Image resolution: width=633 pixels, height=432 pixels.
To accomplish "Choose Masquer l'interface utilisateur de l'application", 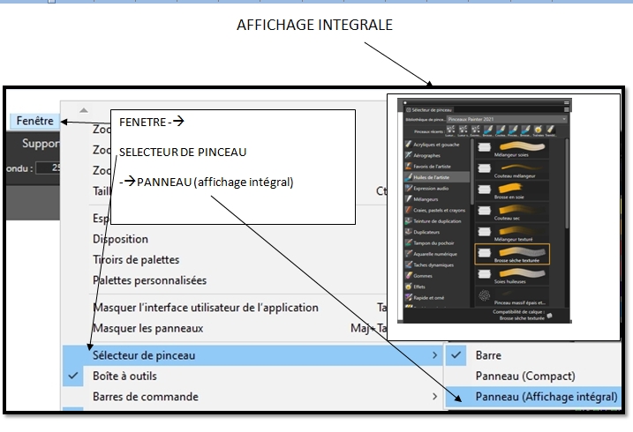I will (206, 308).
